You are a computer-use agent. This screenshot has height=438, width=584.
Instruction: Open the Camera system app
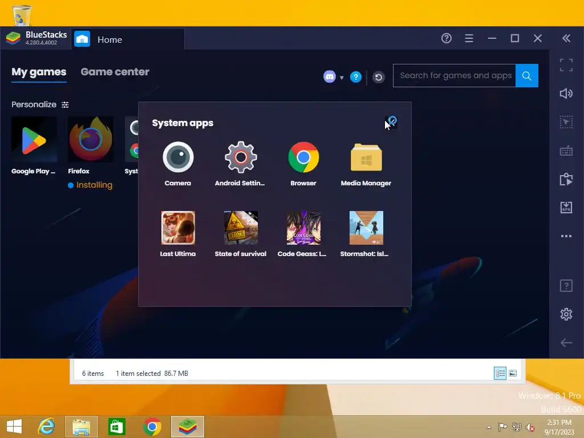pyautogui.click(x=178, y=157)
